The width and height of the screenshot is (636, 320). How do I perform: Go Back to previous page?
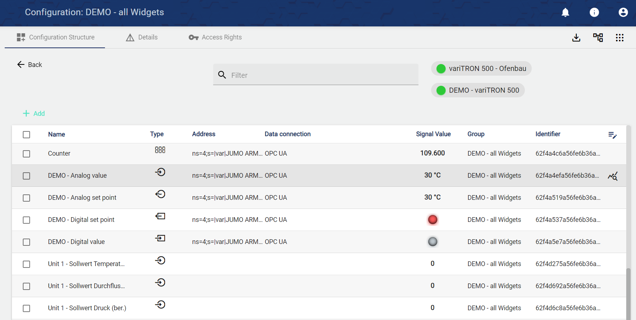(x=30, y=65)
